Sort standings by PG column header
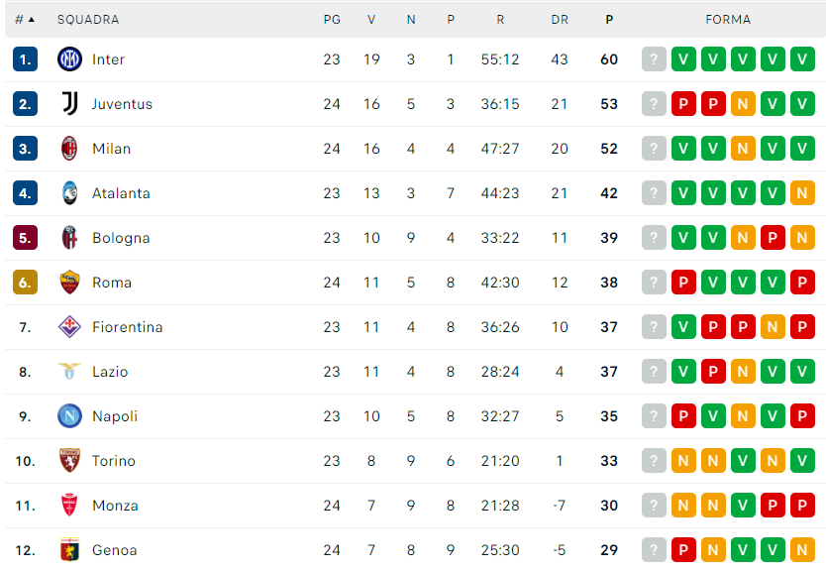 coord(332,20)
